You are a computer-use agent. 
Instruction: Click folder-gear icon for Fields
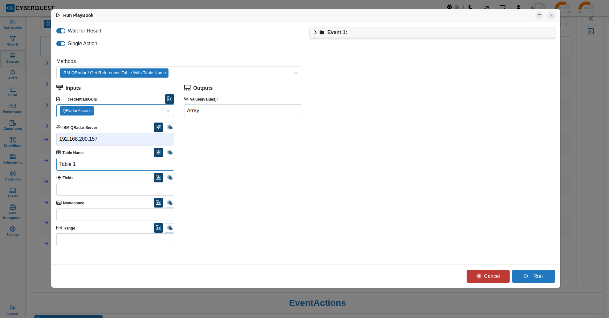[158, 178]
